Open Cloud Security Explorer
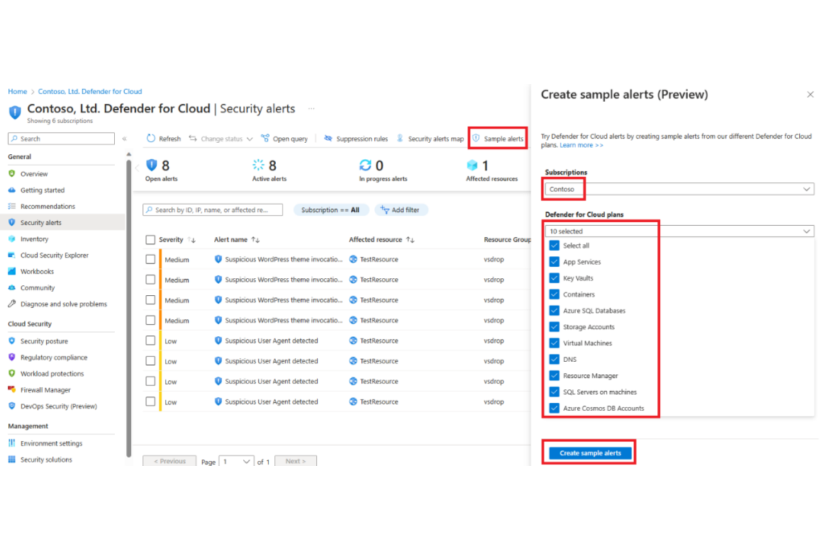 [x=54, y=255]
